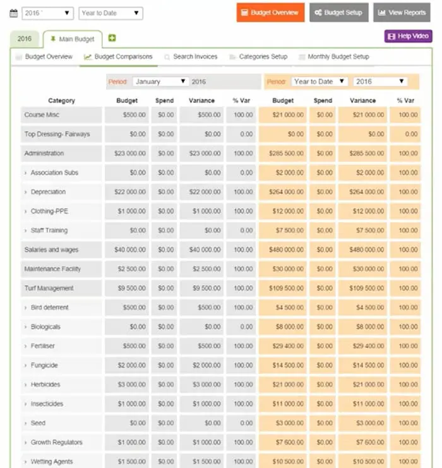Click the calendar icon beside year selector
This screenshot has height=468, width=442.
pos(14,13)
